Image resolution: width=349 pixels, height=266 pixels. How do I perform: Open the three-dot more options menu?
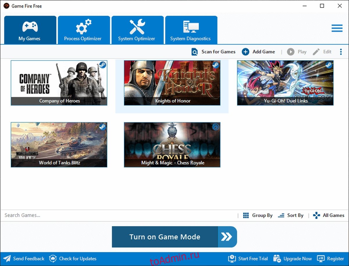click(341, 52)
